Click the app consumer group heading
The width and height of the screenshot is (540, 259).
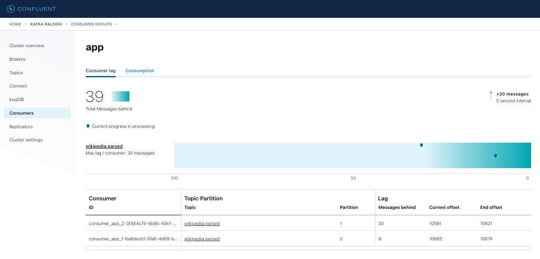point(95,48)
